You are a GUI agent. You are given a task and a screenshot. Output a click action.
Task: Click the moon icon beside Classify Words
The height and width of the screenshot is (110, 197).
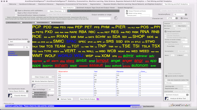(10, 96)
